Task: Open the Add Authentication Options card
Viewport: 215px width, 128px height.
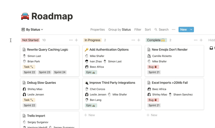Action: [112, 61]
